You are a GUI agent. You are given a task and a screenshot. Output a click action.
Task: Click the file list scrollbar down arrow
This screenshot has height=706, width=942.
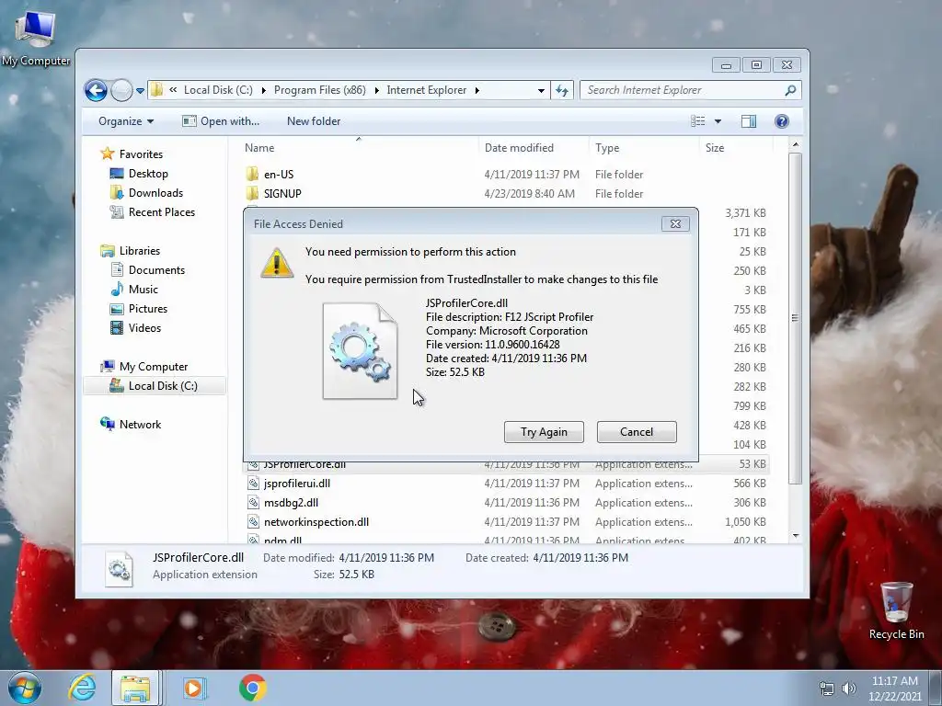point(796,536)
